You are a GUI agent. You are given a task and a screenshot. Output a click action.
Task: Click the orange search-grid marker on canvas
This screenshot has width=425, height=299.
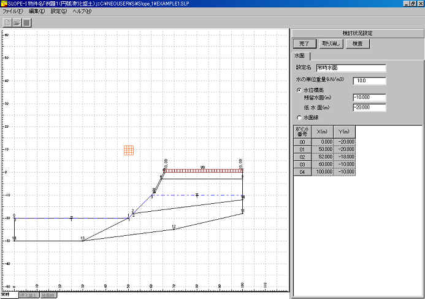pos(129,150)
